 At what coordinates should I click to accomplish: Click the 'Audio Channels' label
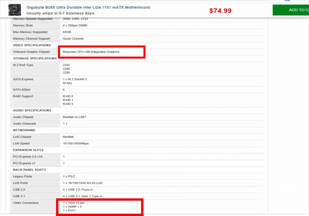click(24, 124)
